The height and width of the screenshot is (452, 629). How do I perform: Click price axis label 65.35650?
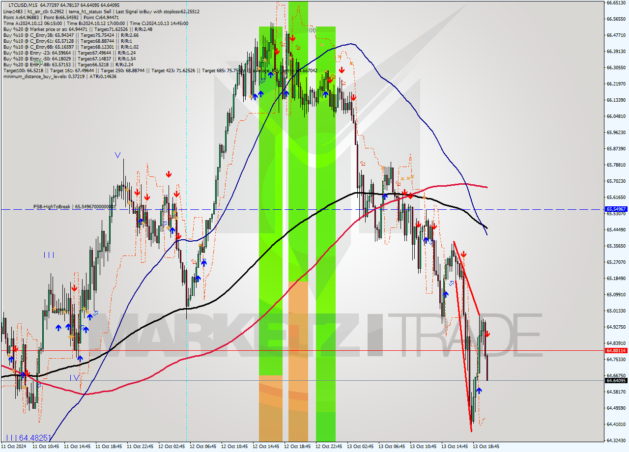click(x=616, y=246)
